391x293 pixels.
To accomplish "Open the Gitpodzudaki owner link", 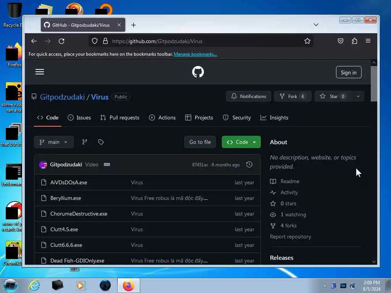I will pyautogui.click(x=62, y=97).
